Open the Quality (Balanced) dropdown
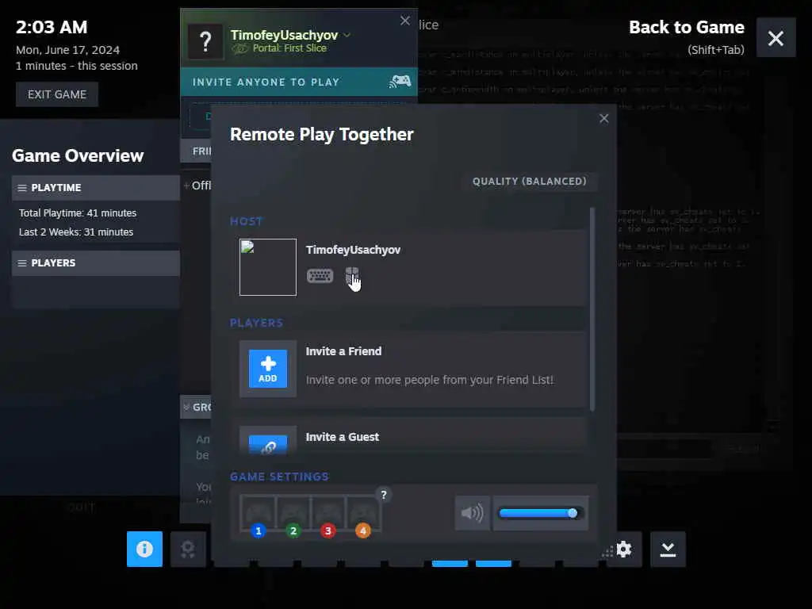The width and height of the screenshot is (812, 609). tap(529, 182)
